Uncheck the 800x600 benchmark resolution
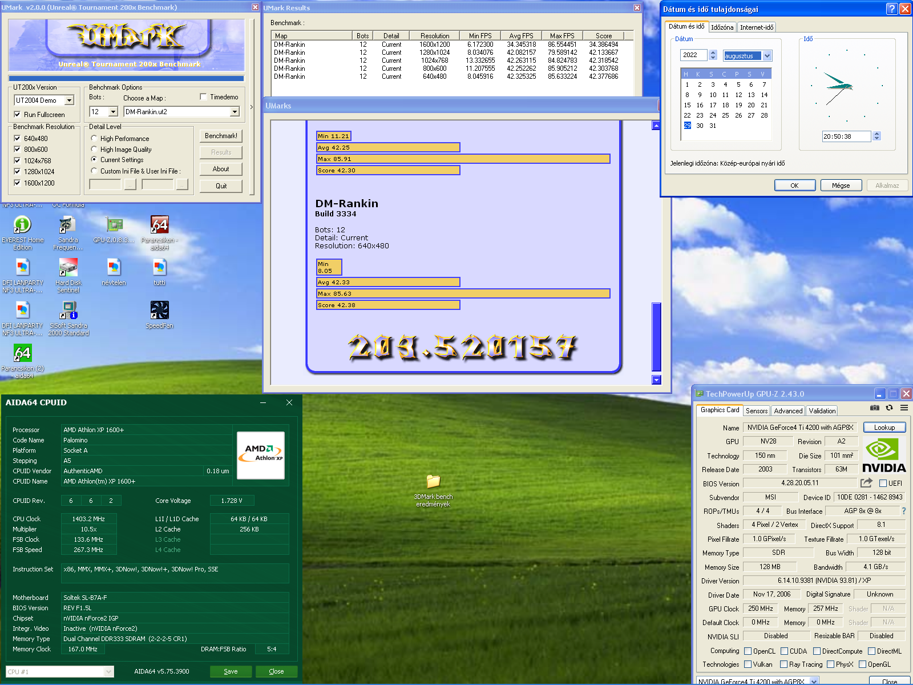 [17, 149]
